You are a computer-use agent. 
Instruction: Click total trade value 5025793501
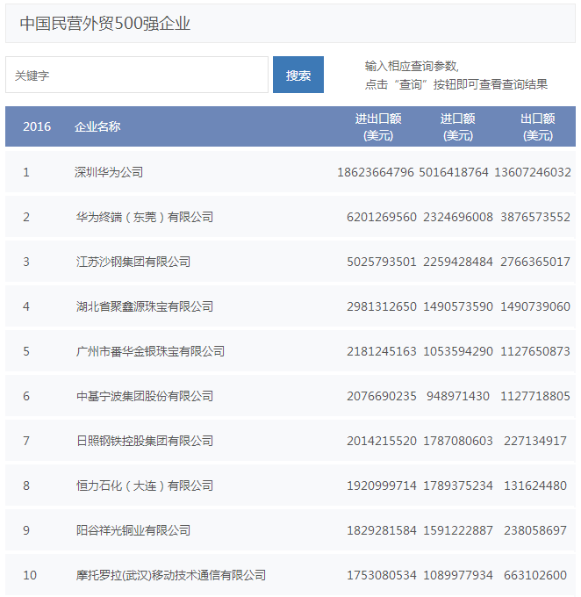tap(382, 262)
